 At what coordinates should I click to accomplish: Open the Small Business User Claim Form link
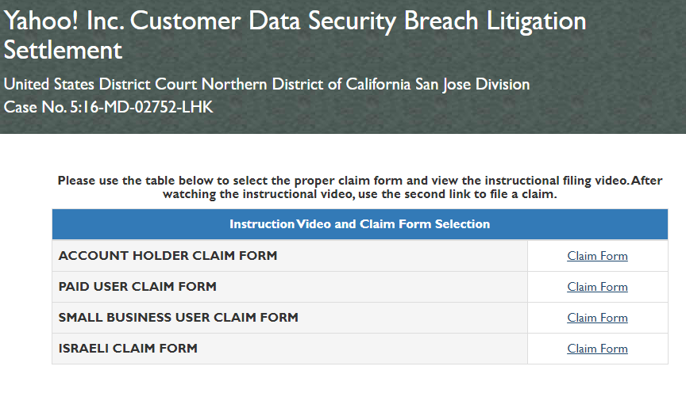click(x=597, y=318)
